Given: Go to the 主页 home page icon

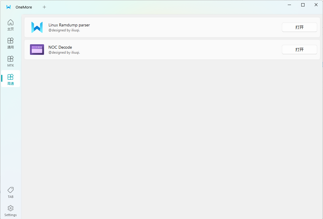Looking at the screenshot, I should point(11,25).
